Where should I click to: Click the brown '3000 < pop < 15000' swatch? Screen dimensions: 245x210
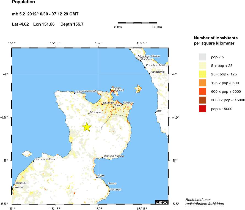click(202, 100)
